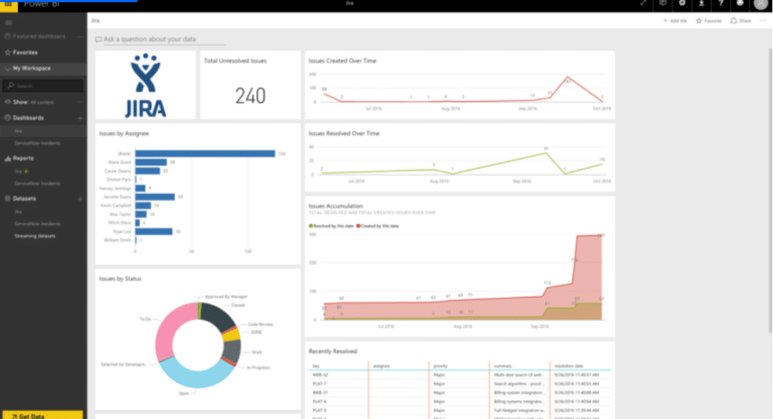This screenshot has width=773, height=419.
Task: Click the search magnifier icon in sidebar
Action: coord(11,86)
